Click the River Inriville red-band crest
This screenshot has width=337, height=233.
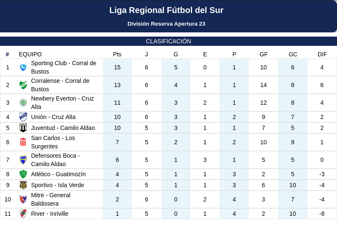pyautogui.click(x=23, y=214)
